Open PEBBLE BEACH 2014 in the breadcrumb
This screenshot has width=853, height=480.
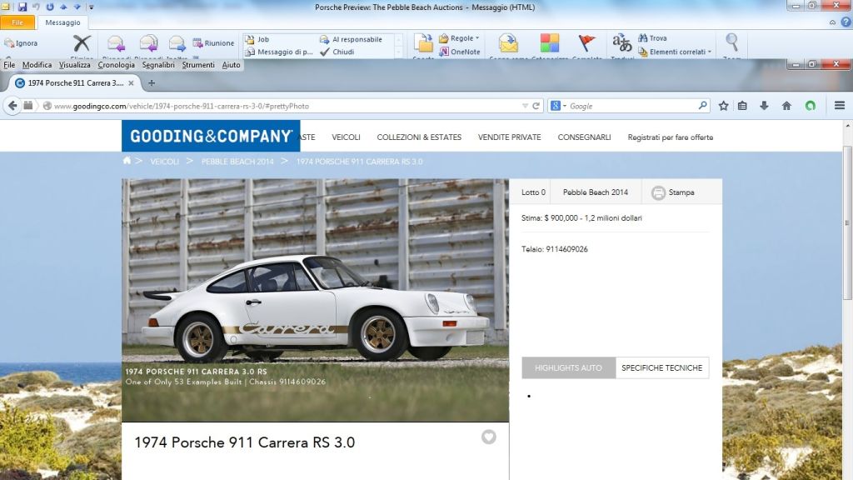pos(237,162)
